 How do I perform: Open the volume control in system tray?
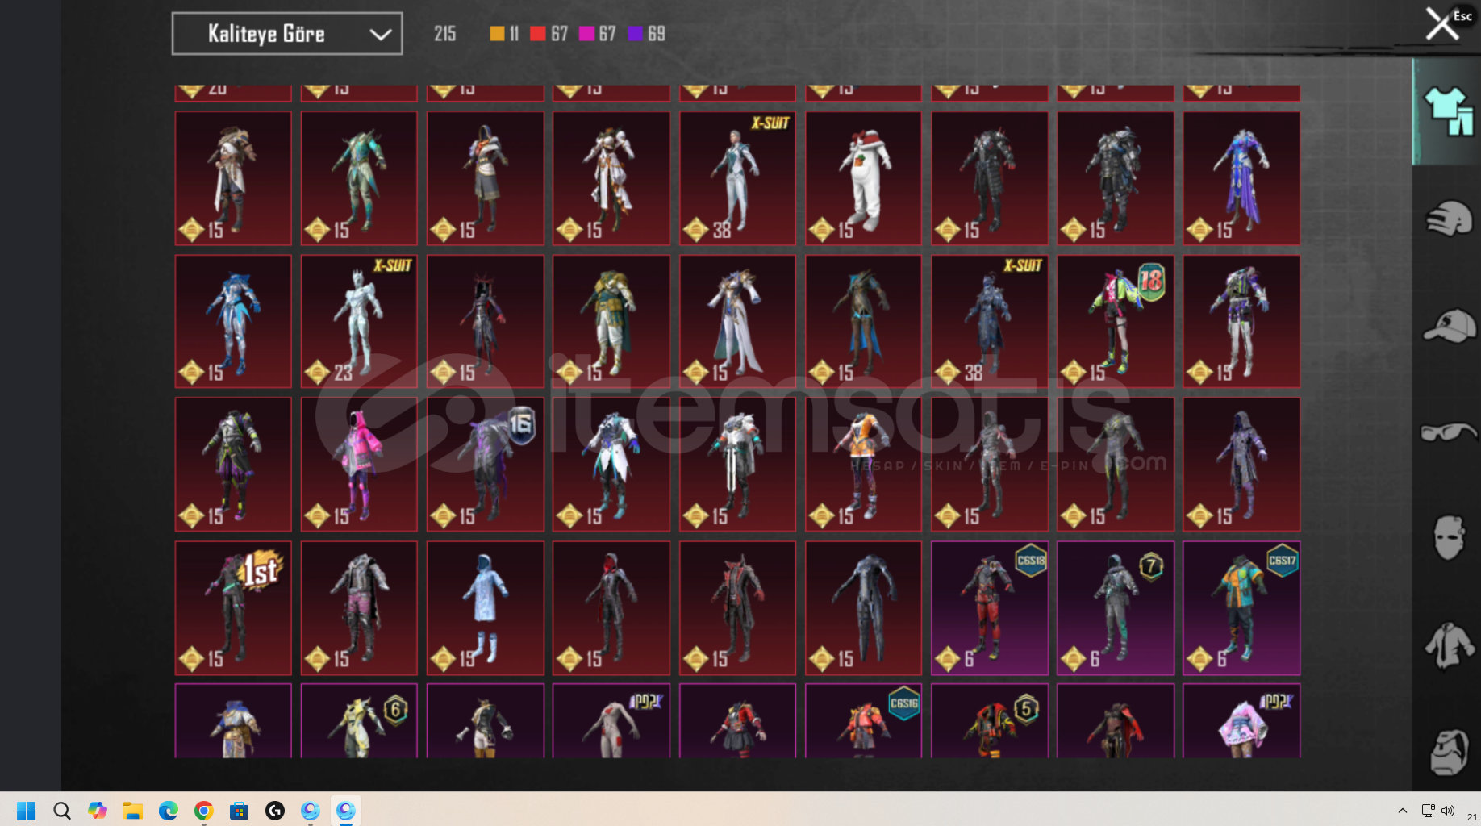coord(1448,811)
